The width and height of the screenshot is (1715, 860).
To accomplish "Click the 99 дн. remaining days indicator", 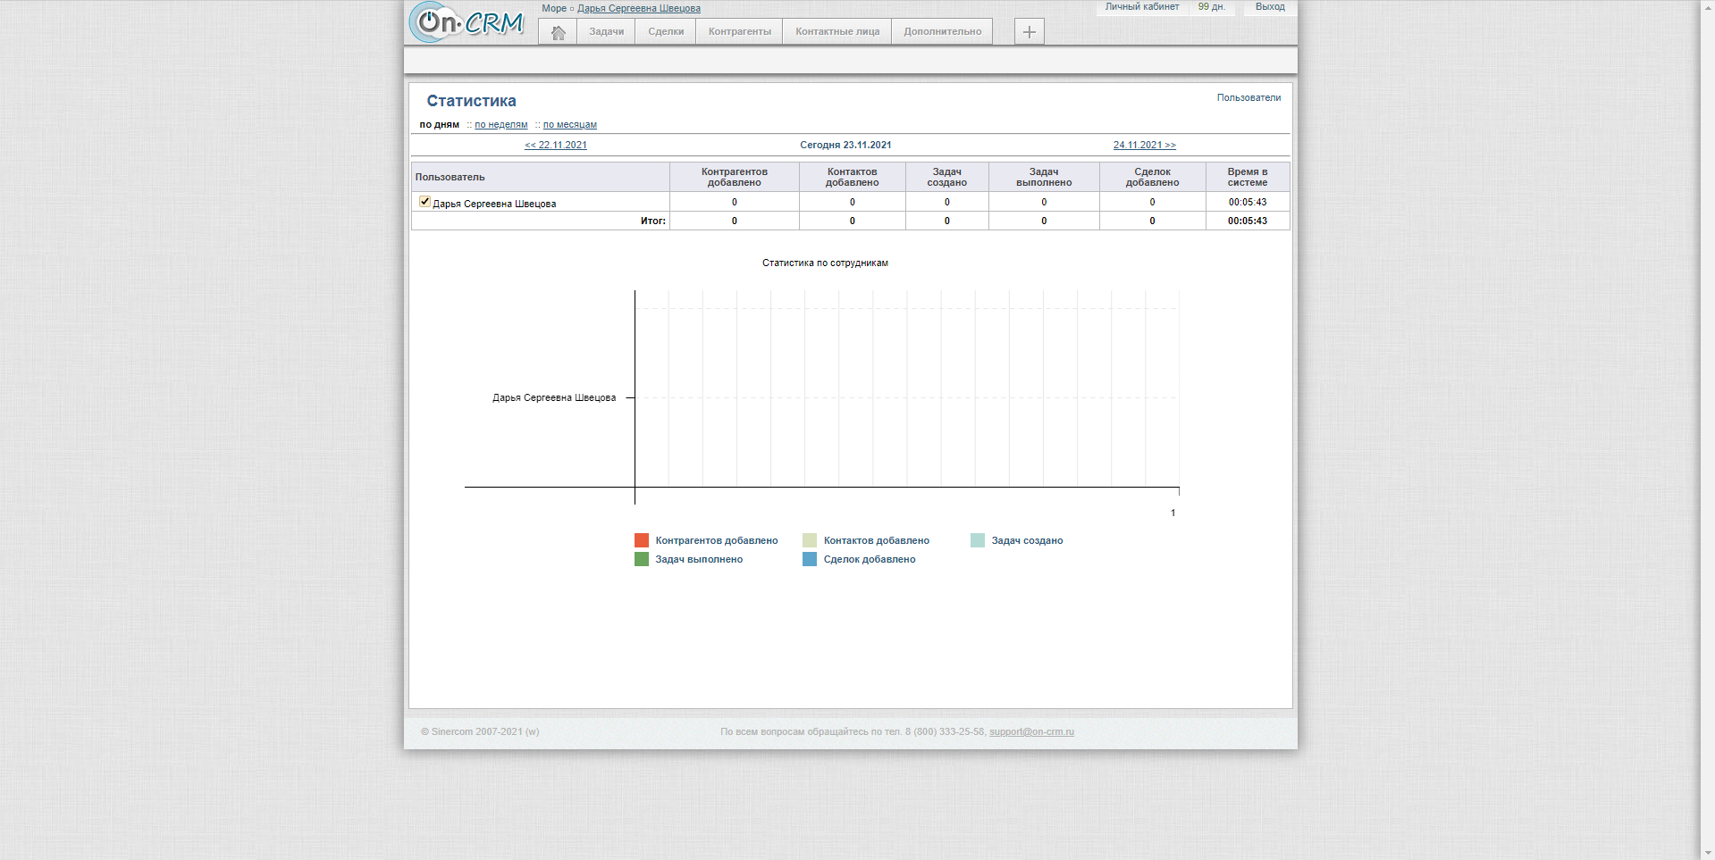I will click(1212, 7).
